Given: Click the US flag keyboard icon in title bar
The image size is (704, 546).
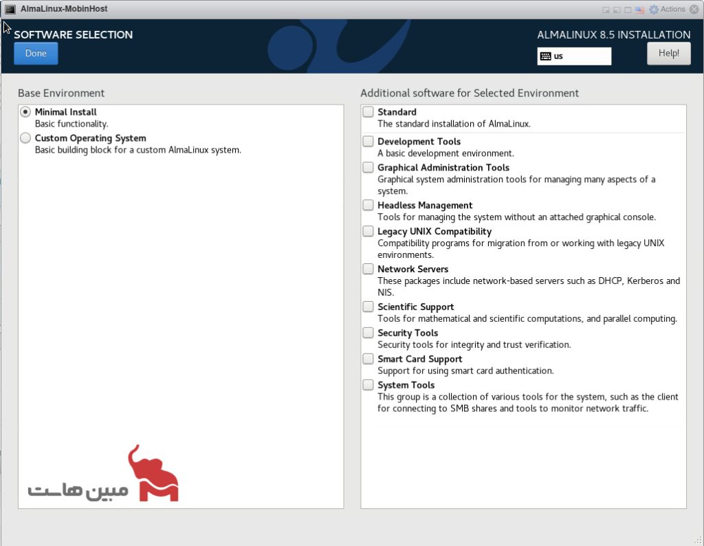Looking at the screenshot, I should pos(639,10).
